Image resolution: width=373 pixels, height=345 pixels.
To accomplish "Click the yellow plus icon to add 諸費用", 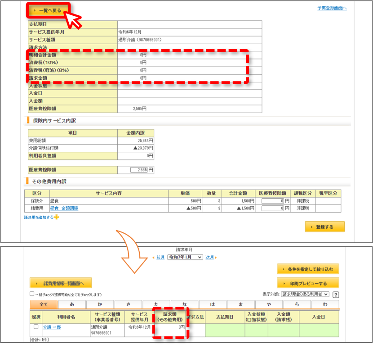I will (x=56, y=217).
